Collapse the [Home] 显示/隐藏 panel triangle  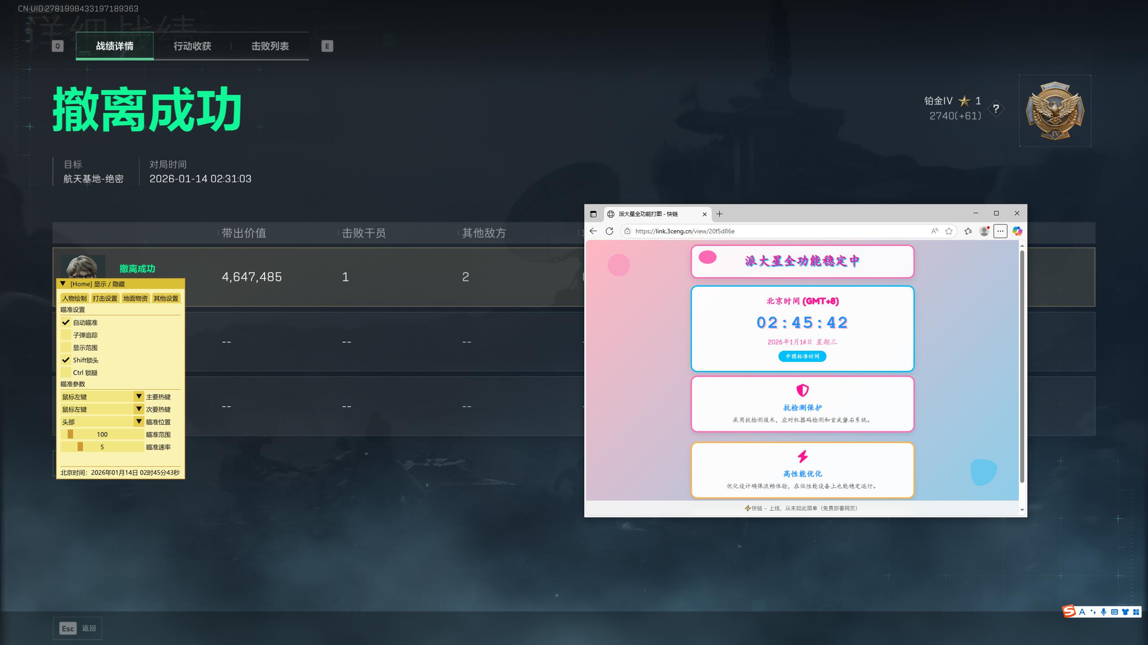coord(63,284)
